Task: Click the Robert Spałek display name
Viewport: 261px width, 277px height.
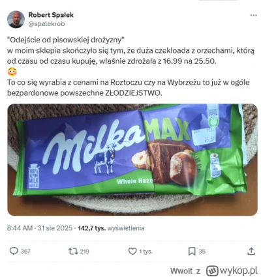Action: tap(51, 15)
